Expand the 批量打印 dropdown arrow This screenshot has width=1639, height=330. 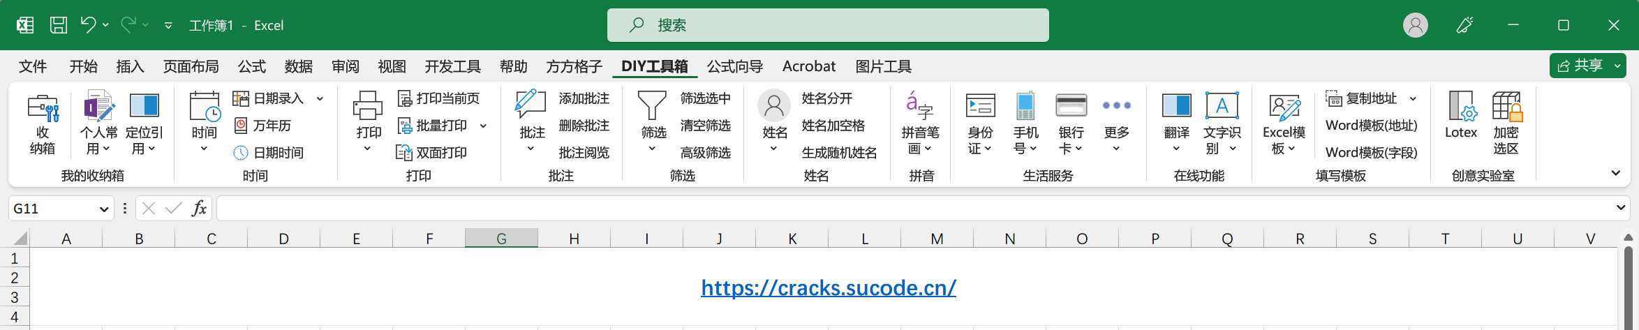click(483, 126)
